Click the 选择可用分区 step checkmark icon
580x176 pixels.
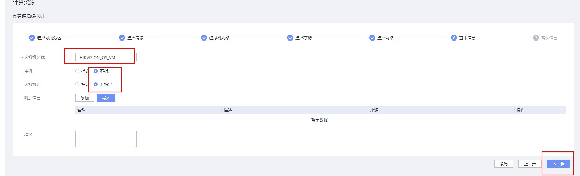[32, 38]
